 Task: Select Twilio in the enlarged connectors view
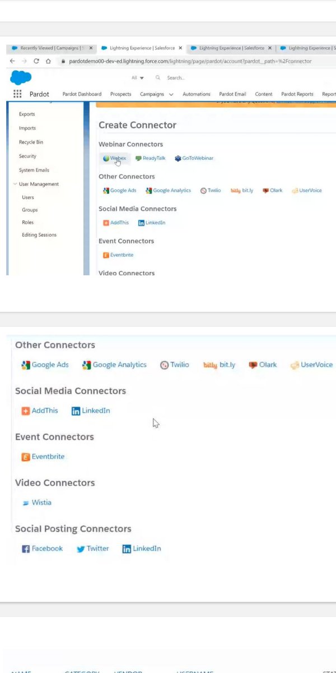(175, 365)
